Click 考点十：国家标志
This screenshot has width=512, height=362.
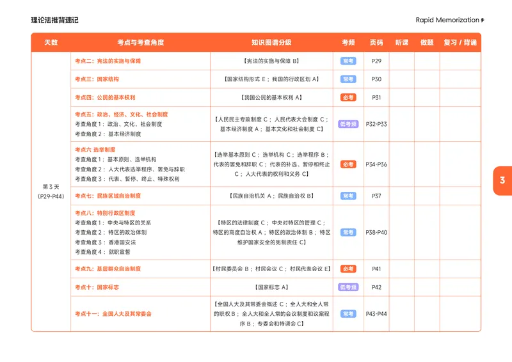pos(97,287)
